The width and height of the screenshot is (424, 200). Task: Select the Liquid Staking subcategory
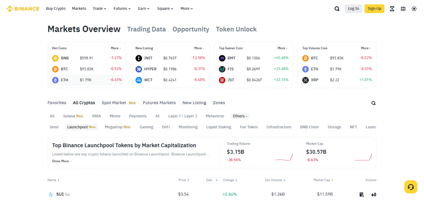pyautogui.click(x=219, y=127)
